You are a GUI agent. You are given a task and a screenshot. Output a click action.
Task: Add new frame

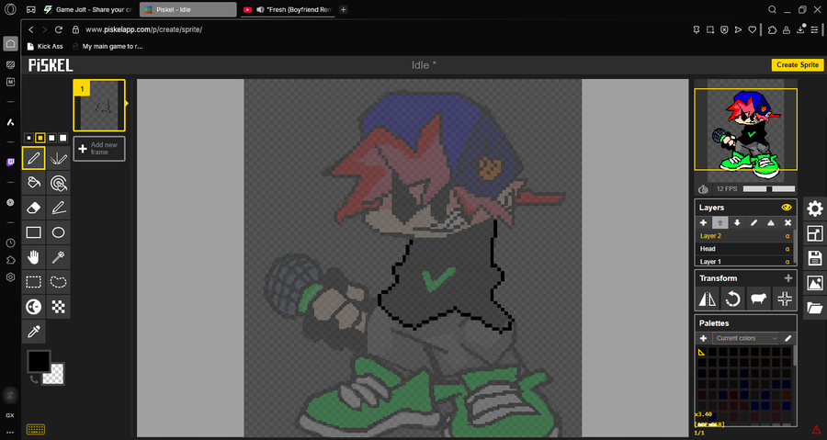[99, 149]
